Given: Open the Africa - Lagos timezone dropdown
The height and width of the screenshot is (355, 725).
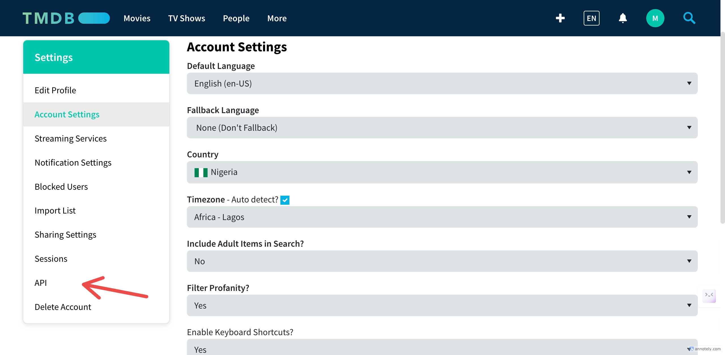Looking at the screenshot, I should tap(442, 217).
